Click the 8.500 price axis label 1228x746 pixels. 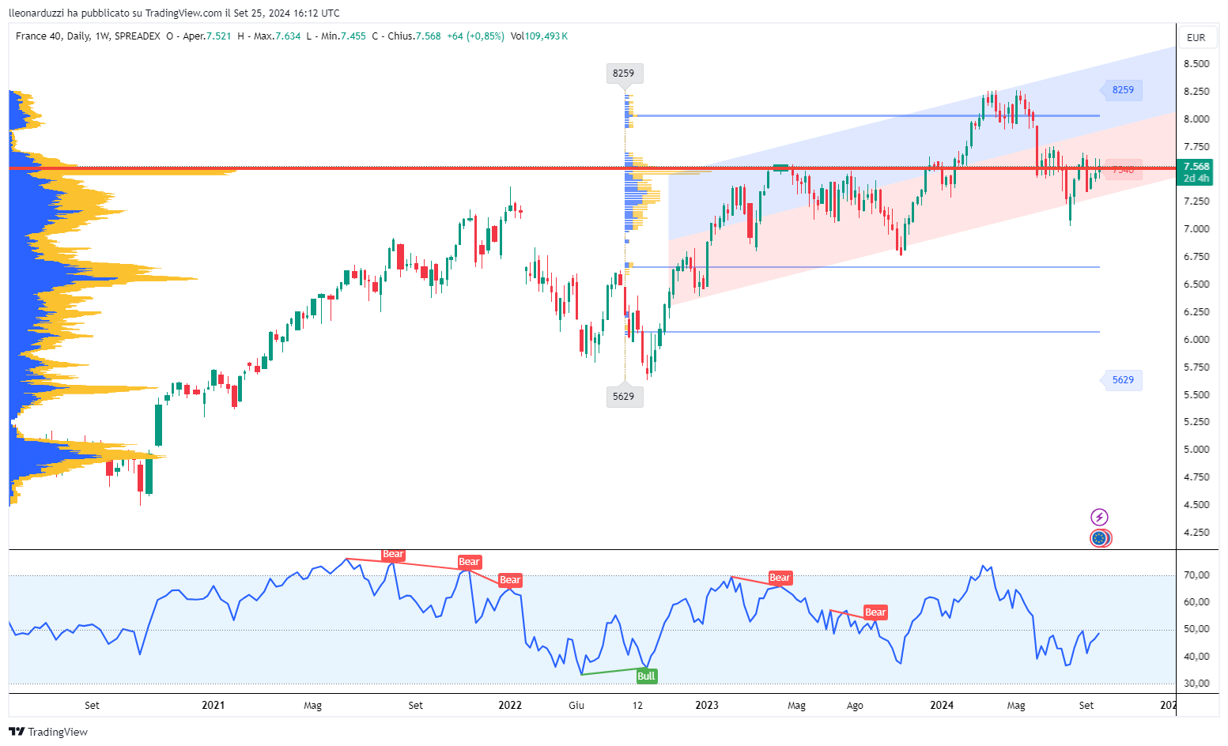[1196, 63]
